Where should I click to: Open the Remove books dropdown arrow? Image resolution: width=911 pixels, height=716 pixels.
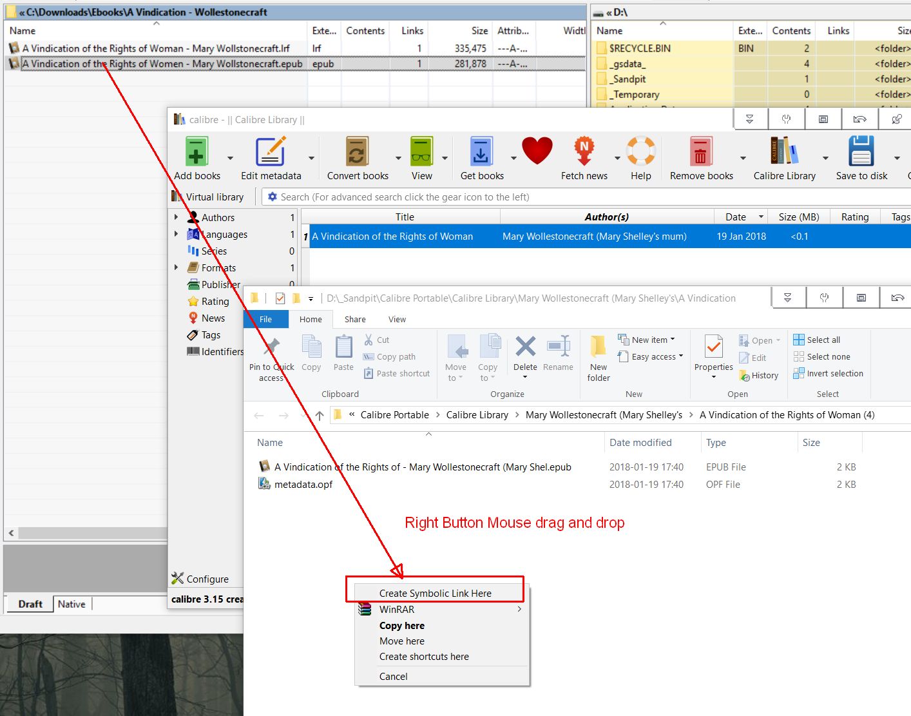pyautogui.click(x=743, y=158)
